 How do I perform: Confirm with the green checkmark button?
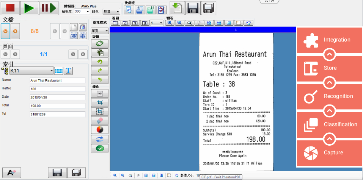pyautogui.click(x=100, y=148)
